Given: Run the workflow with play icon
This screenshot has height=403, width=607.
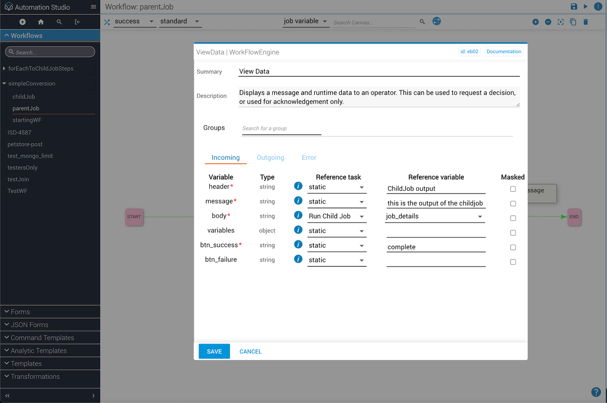Looking at the screenshot, I should [x=586, y=6].
